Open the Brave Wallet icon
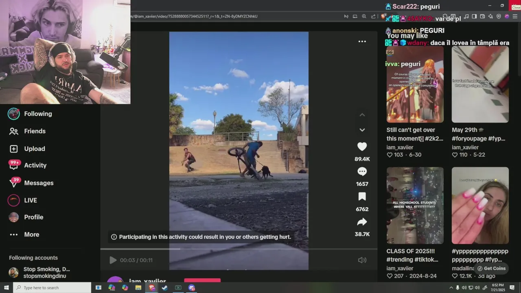 click(482, 16)
